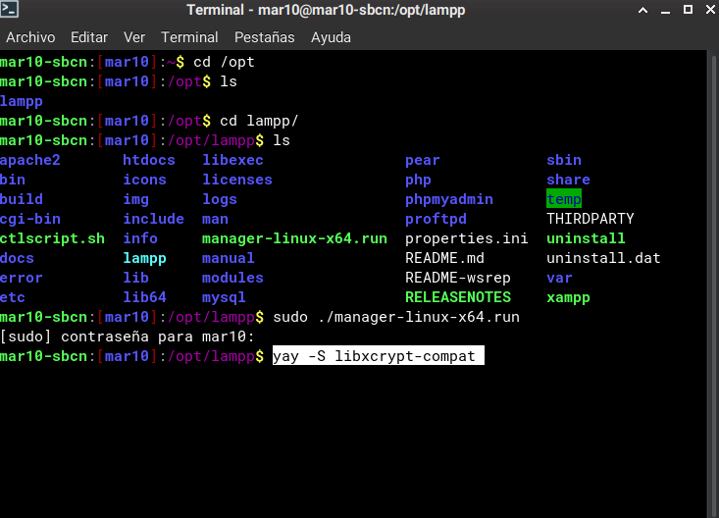The width and height of the screenshot is (719, 518).
Task: Open the Ayuda menu
Action: tap(331, 37)
